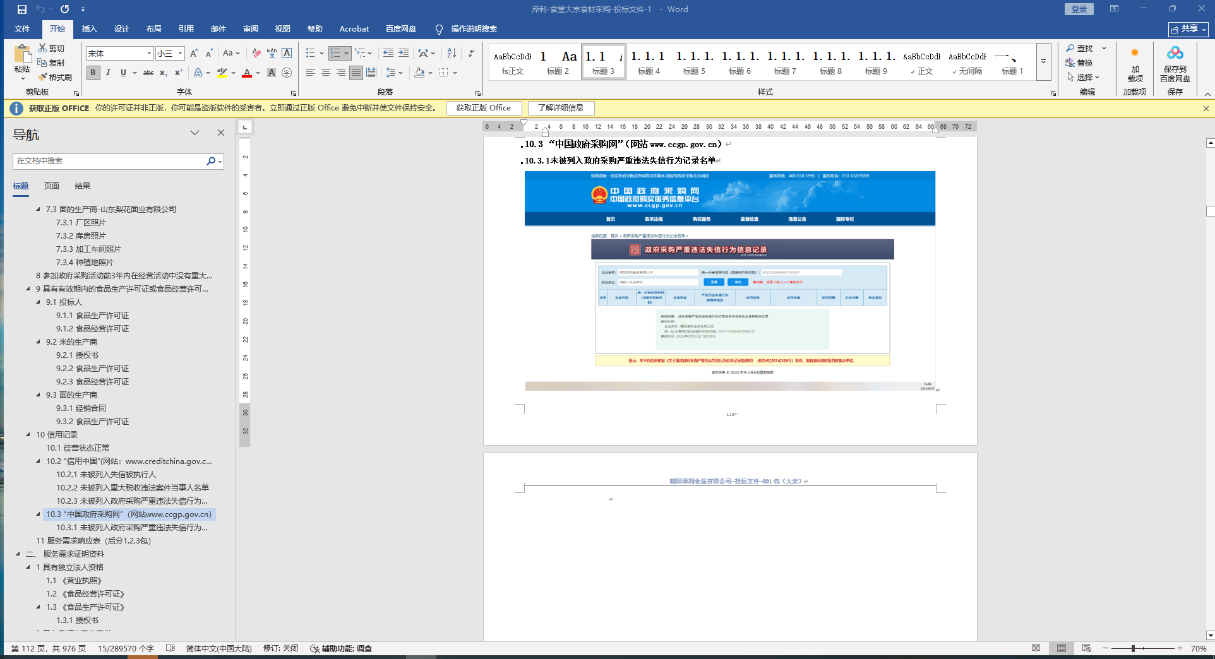This screenshot has width=1215, height=659.
Task: Click the '了解详细信息' button
Action: point(561,108)
